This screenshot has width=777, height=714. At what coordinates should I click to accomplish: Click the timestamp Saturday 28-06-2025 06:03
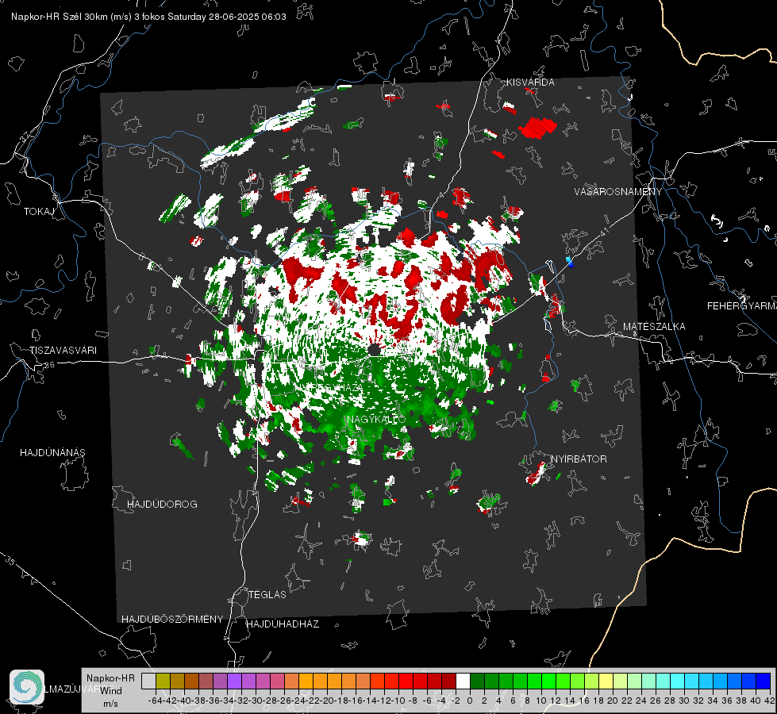[x=226, y=17]
